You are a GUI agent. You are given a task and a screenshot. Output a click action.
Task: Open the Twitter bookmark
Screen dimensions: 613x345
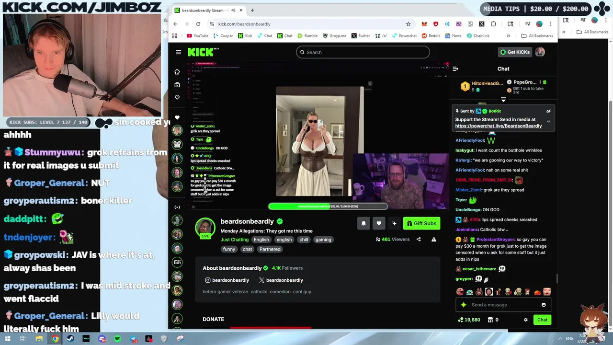361,36
